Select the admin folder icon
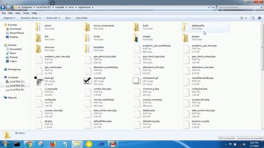The width and height of the screenshot is (264, 148). 38,27
